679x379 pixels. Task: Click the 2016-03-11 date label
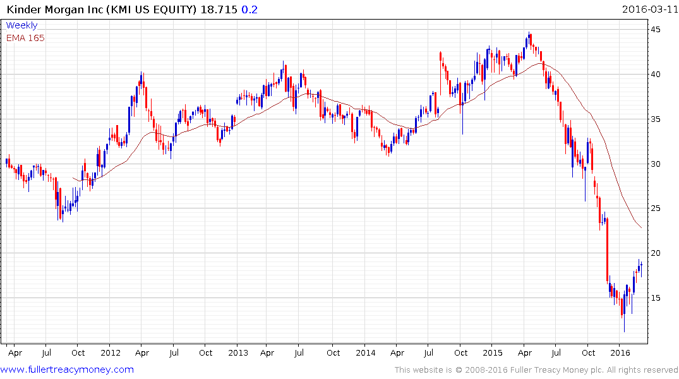point(650,9)
